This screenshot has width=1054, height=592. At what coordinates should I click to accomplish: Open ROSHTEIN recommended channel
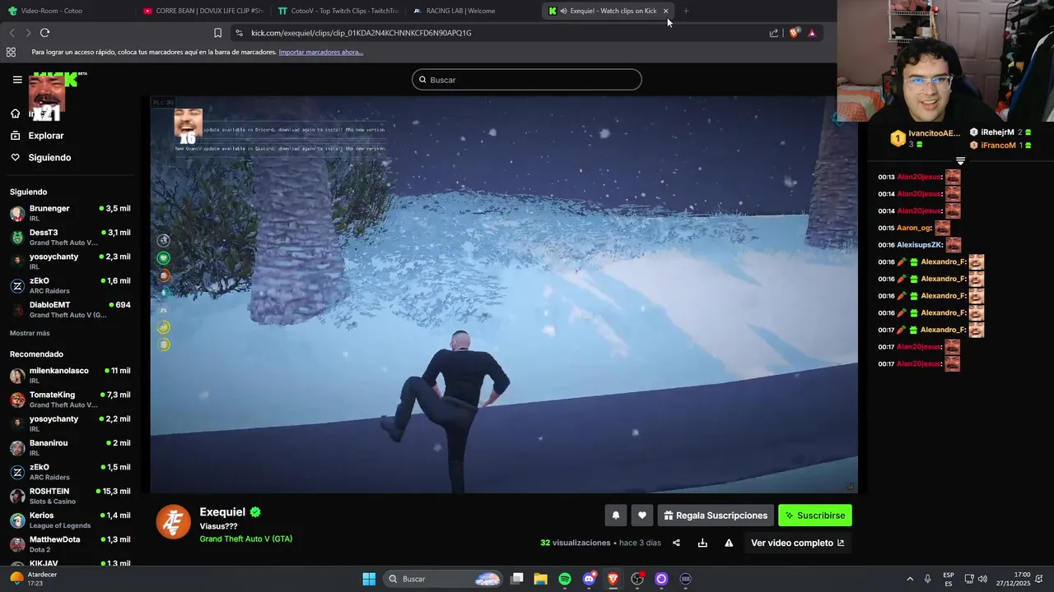click(x=70, y=496)
